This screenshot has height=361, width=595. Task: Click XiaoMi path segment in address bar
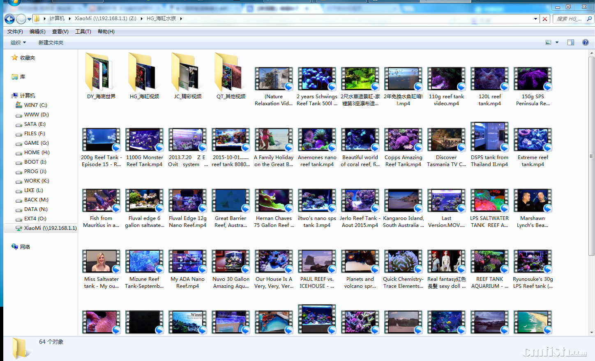105,19
